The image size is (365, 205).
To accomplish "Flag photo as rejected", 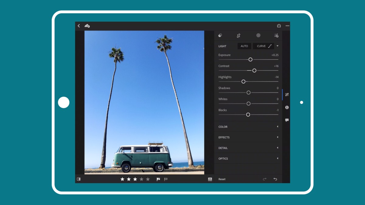I will (x=166, y=179).
